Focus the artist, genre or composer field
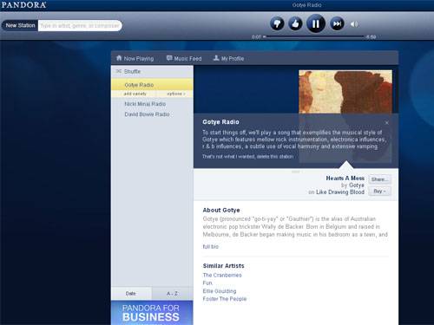 pos(80,25)
